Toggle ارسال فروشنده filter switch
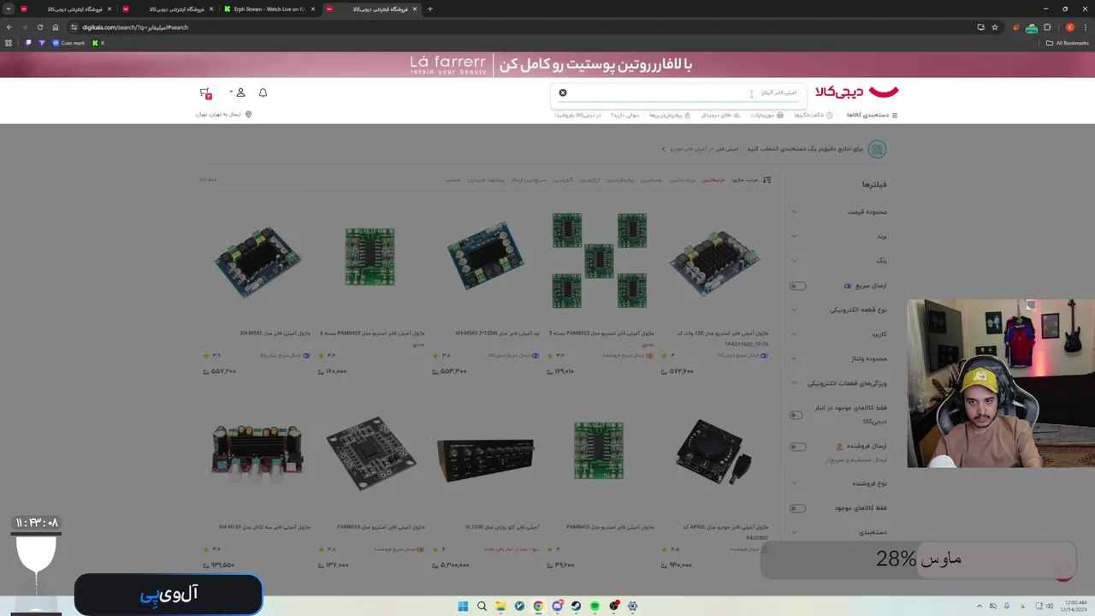The height and width of the screenshot is (616, 1095). (x=797, y=447)
